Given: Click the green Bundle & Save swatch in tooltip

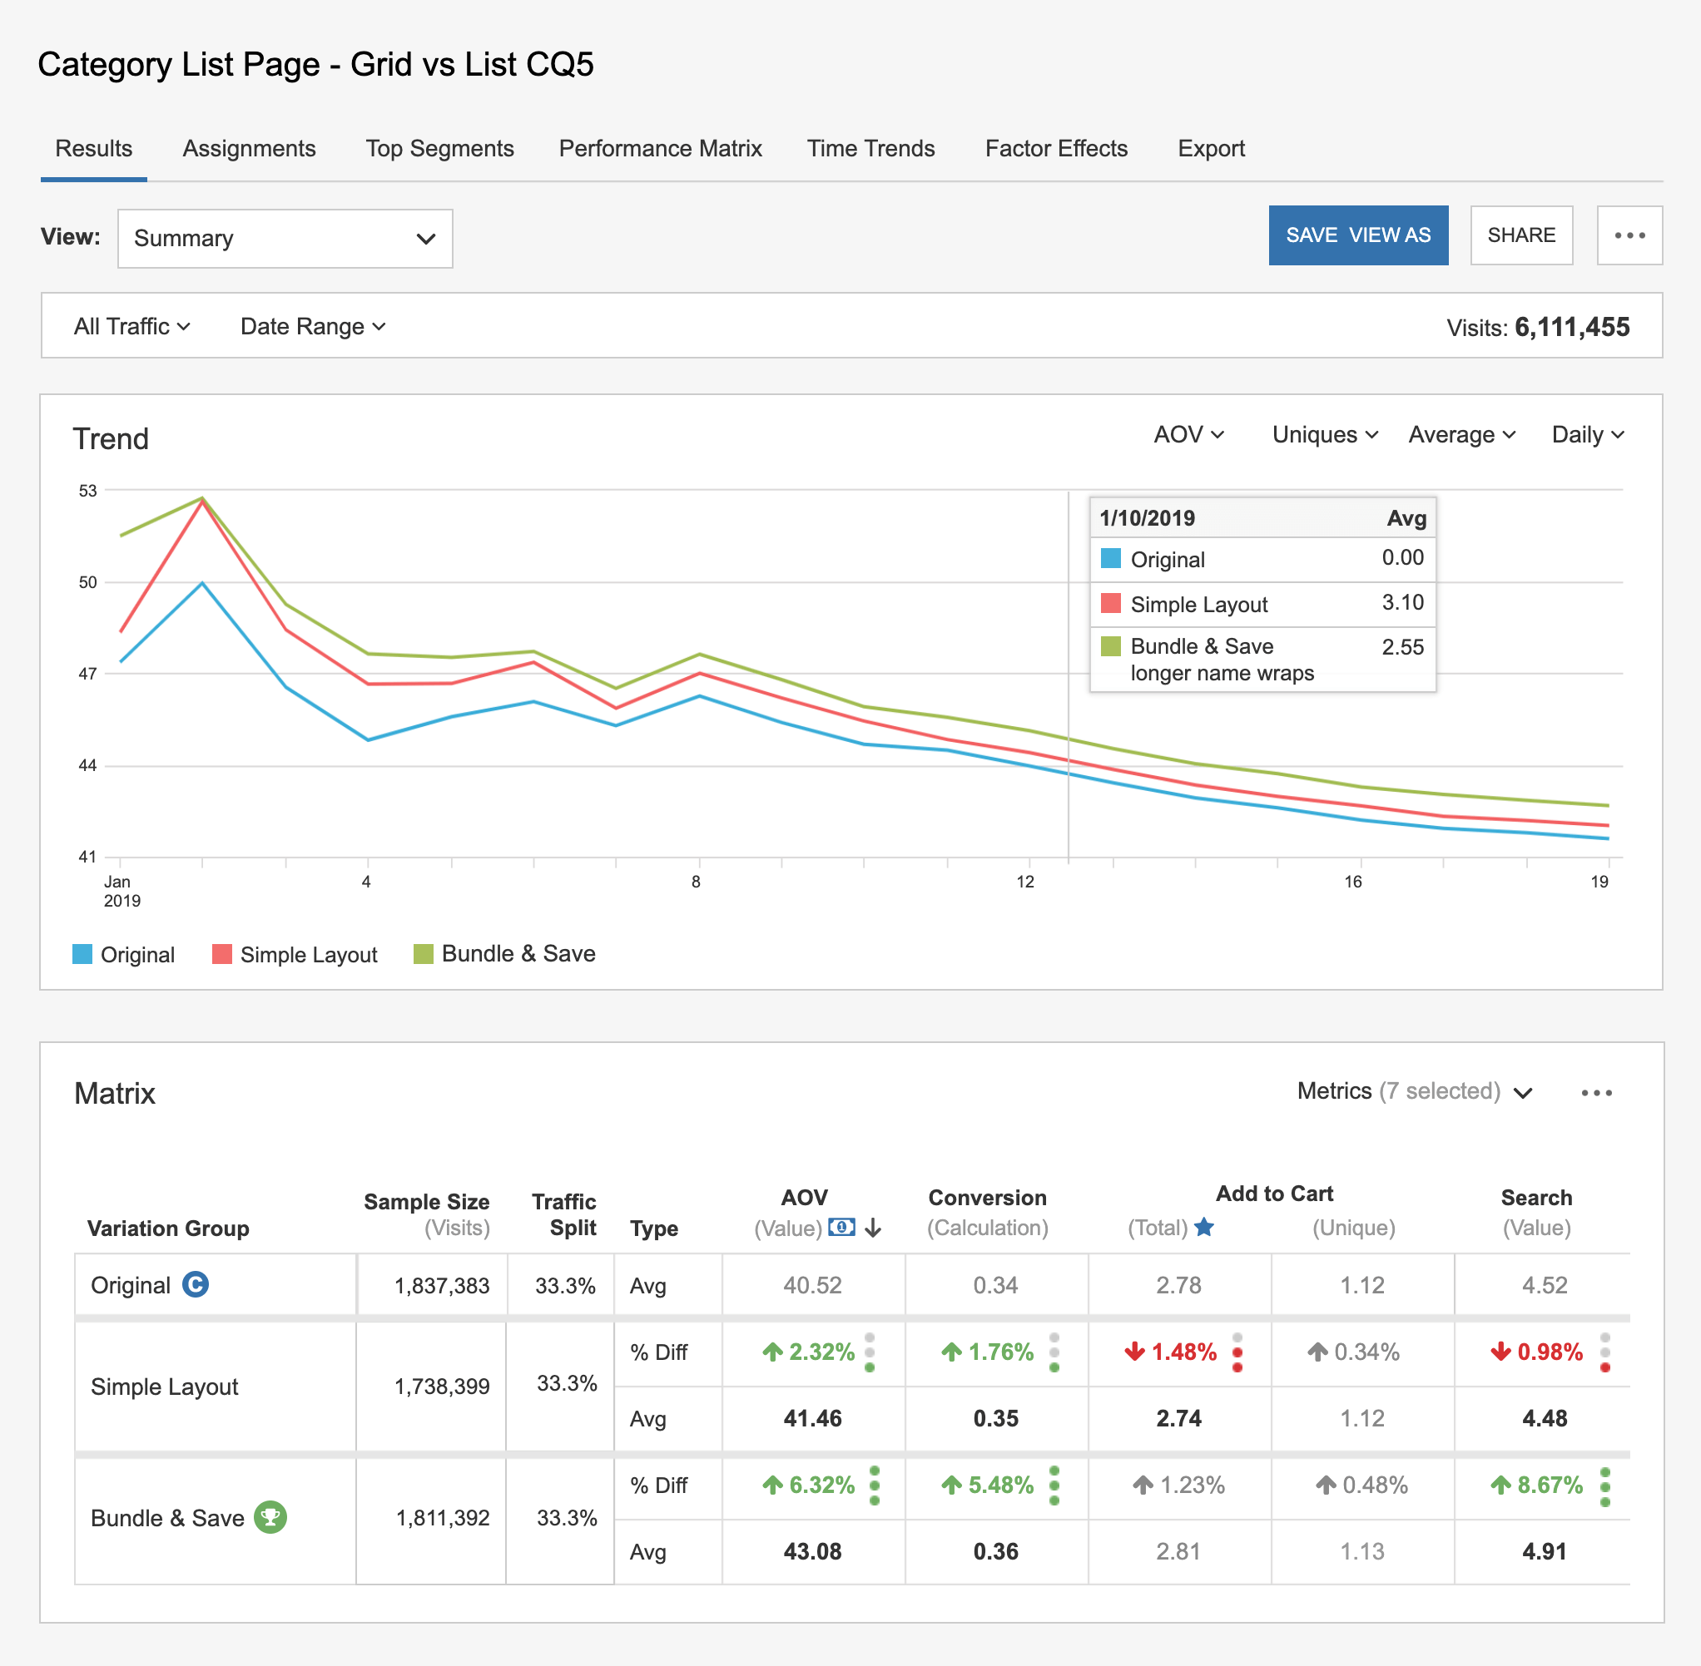Looking at the screenshot, I should pos(1110,645).
